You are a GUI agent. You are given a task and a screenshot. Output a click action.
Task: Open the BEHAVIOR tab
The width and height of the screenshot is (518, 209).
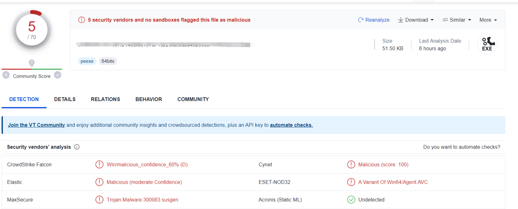[x=149, y=99]
